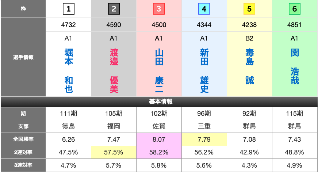The height and width of the screenshot is (172, 318).
Task: Click the green lane 6 number badge
Action: 295,9
